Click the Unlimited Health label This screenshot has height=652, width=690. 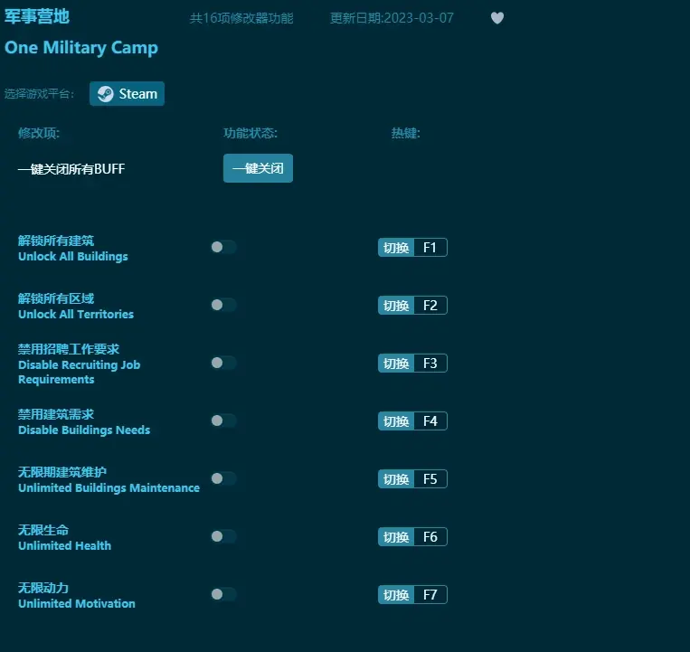click(65, 545)
